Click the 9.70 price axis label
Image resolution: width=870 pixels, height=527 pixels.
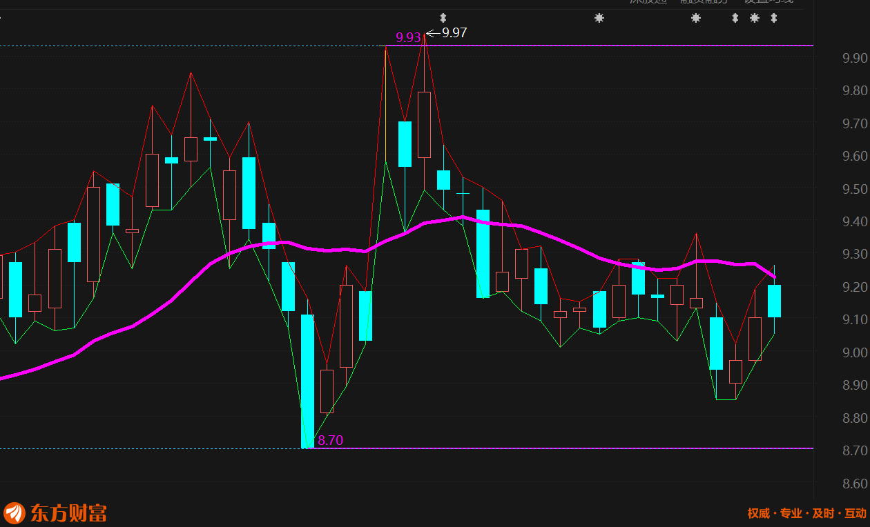pos(855,123)
